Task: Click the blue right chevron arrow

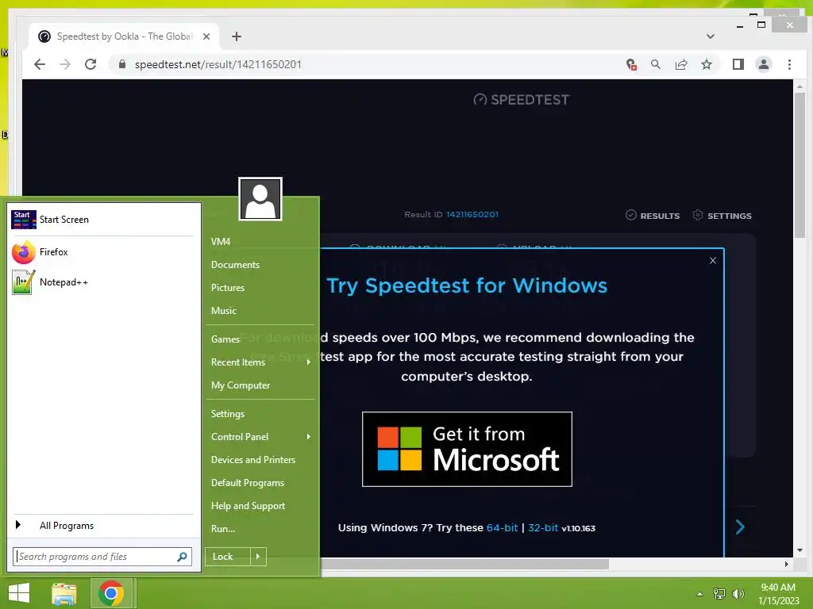Action: pyautogui.click(x=740, y=527)
